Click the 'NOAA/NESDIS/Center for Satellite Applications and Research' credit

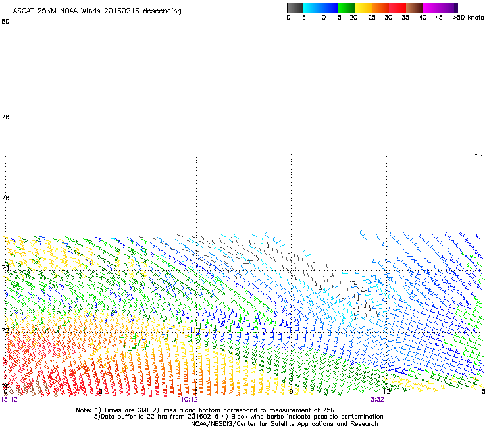coord(284,424)
